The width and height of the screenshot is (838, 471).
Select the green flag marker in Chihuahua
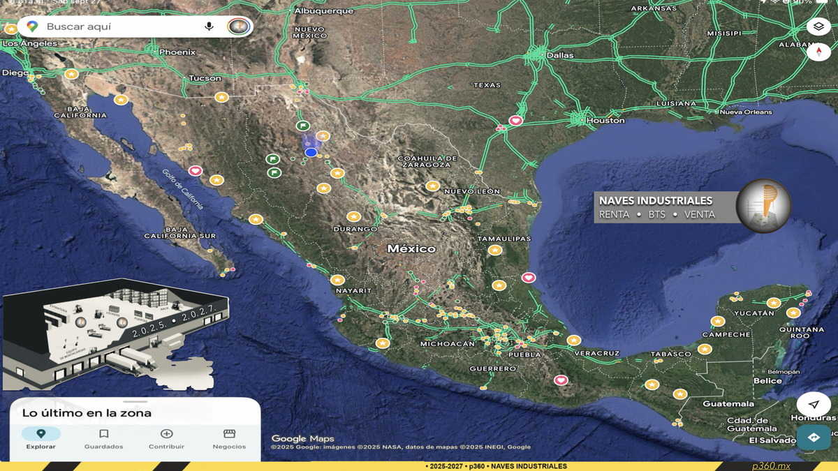303,126
